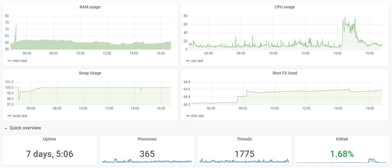
Task: Open the Uptime panel title menu
Action: (49, 139)
